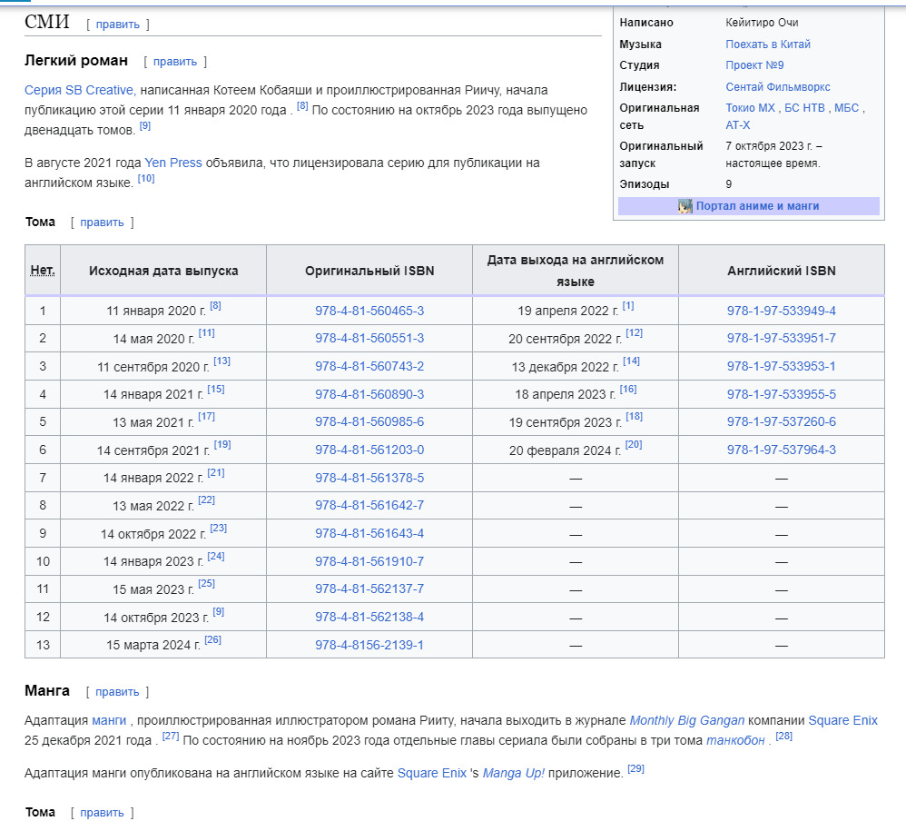Edit the Легкий роман section
The width and height of the screenshot is (906, 831).
174,62
